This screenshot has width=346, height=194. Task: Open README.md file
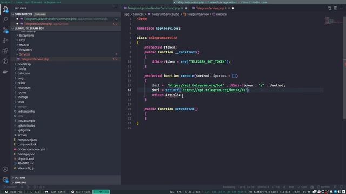tap(26, 163)
